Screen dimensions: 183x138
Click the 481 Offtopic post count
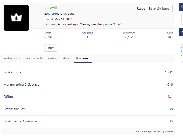tap(170, 97)
